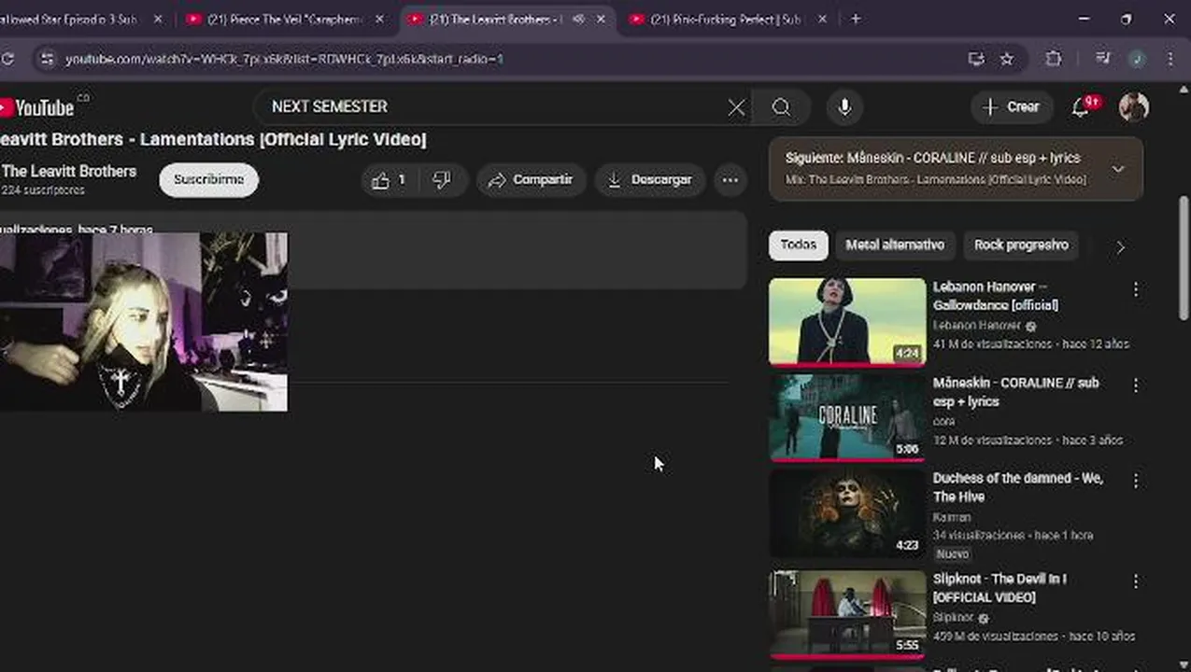Screen dimensions: 1191x672
Task: Select the Rock progresivo filter chip
Action: pos(1021,245)
